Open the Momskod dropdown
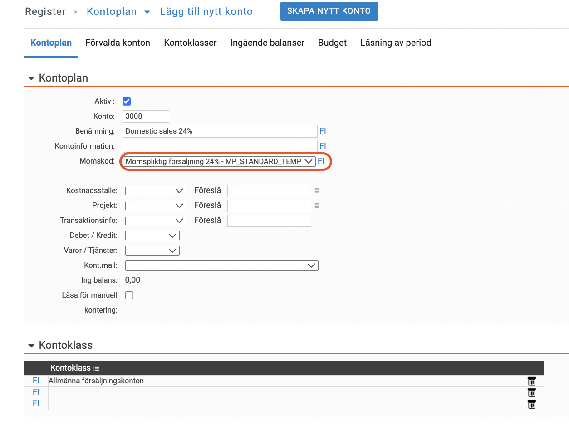This screenshot has height=424, width=569. 219,161
